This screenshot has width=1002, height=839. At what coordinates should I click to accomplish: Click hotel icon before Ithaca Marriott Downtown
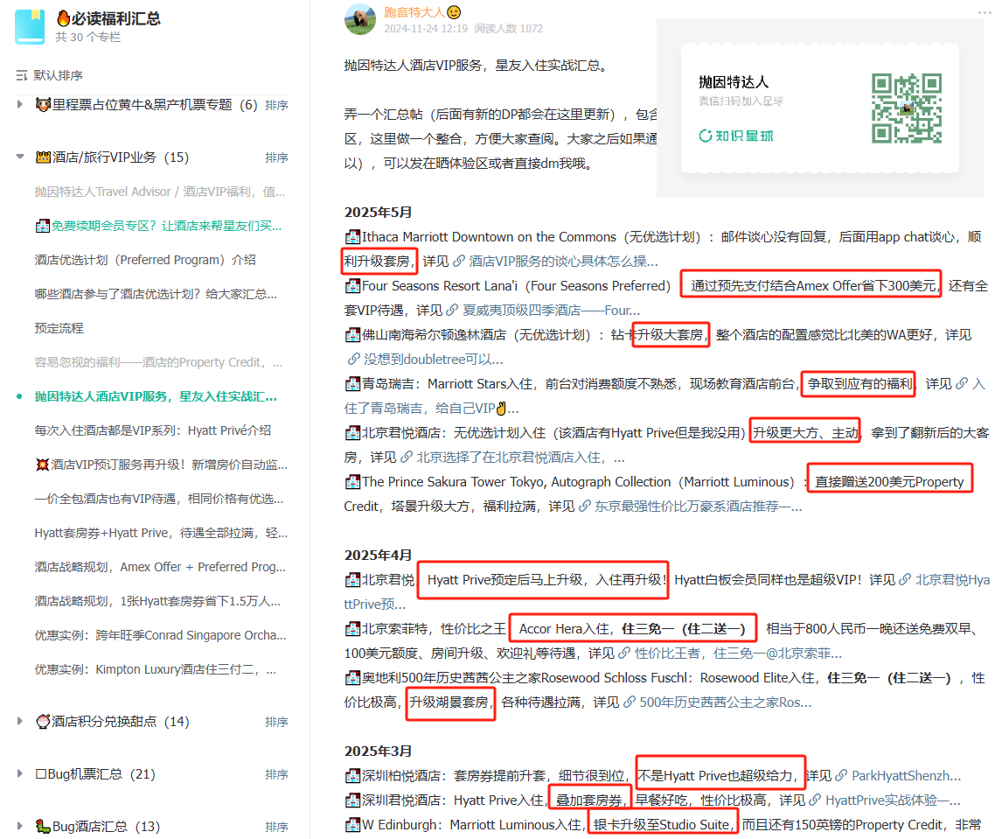pos(352,236)
